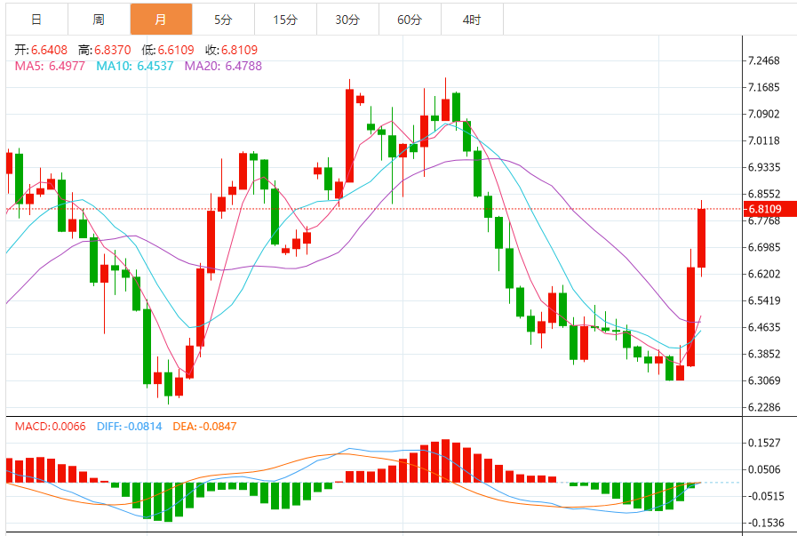The image size is (797, 536).
Task: Click the 6.6985 price axis label
Action: pos(763,247)
